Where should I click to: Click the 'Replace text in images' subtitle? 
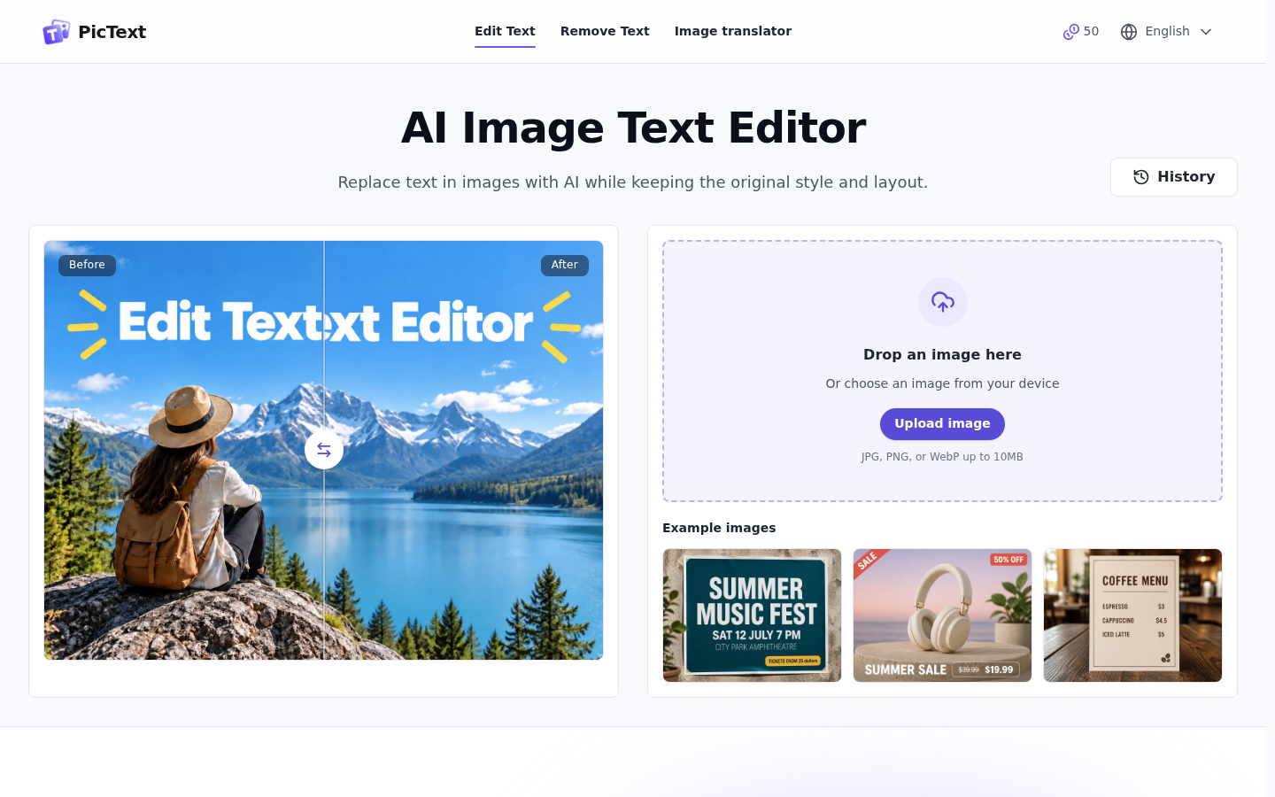(633, 182)
